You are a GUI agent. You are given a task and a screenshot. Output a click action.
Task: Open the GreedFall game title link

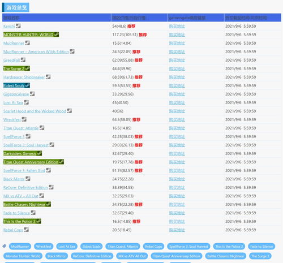[11, 60]
